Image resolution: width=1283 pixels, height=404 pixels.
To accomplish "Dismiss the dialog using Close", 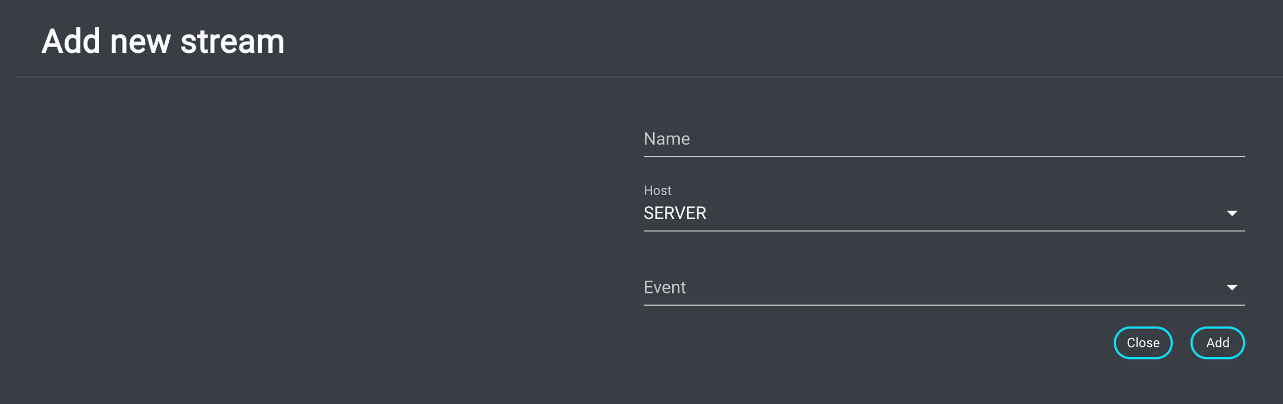I will tap(1143, 343).
